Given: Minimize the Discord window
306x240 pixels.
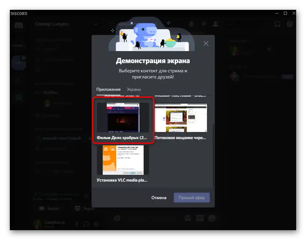Looking at the screenshot, I should (276, 13).
